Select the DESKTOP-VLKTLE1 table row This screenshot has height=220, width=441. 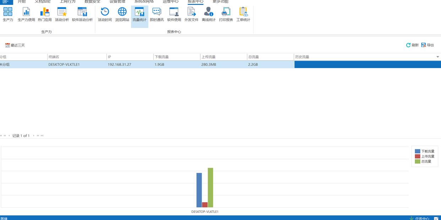click(64, 65)
